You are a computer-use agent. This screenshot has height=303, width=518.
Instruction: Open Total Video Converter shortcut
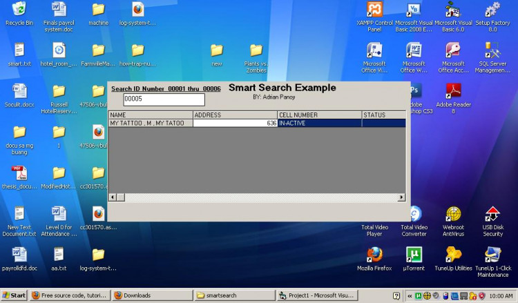coord(414,214)
